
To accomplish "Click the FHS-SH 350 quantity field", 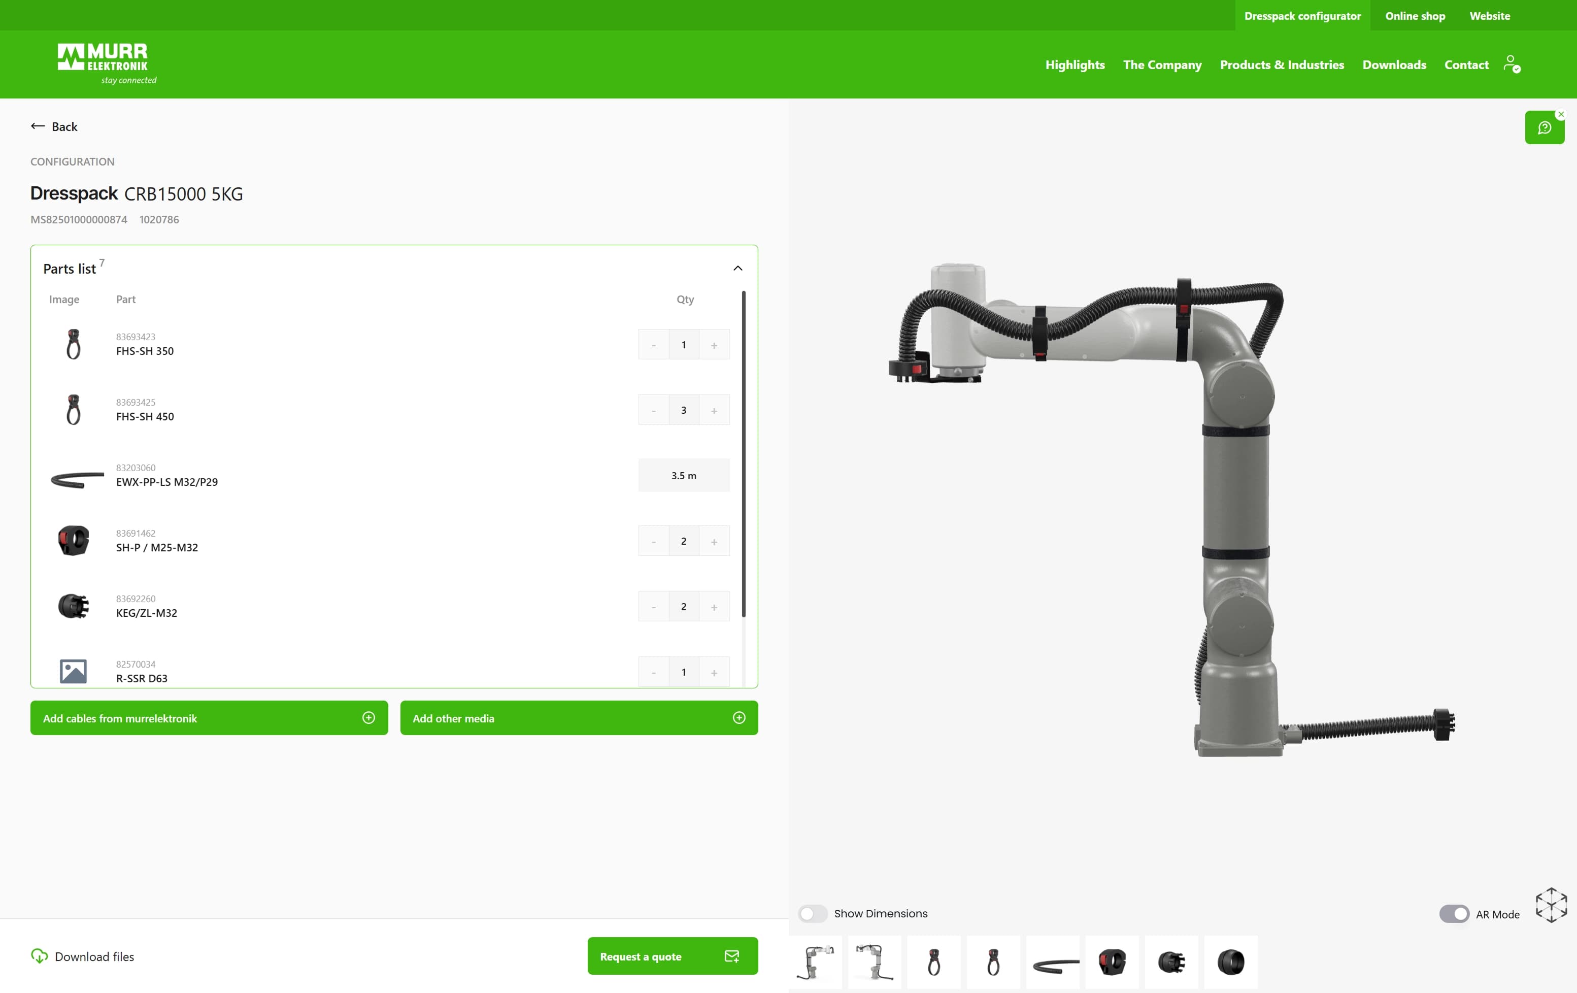I will click(x=684, y=345).
